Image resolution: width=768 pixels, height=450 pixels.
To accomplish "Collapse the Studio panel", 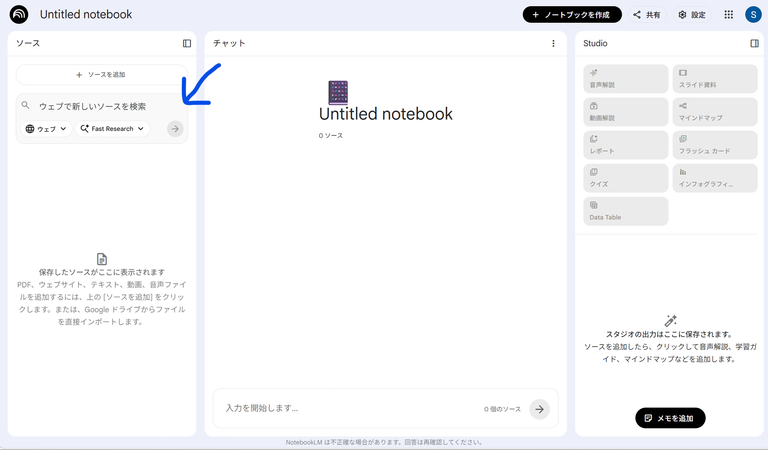I will click(x=754, y=43).
